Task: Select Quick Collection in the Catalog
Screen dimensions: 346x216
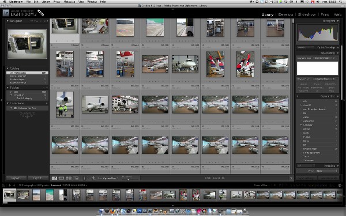Action: click(27, 76)
